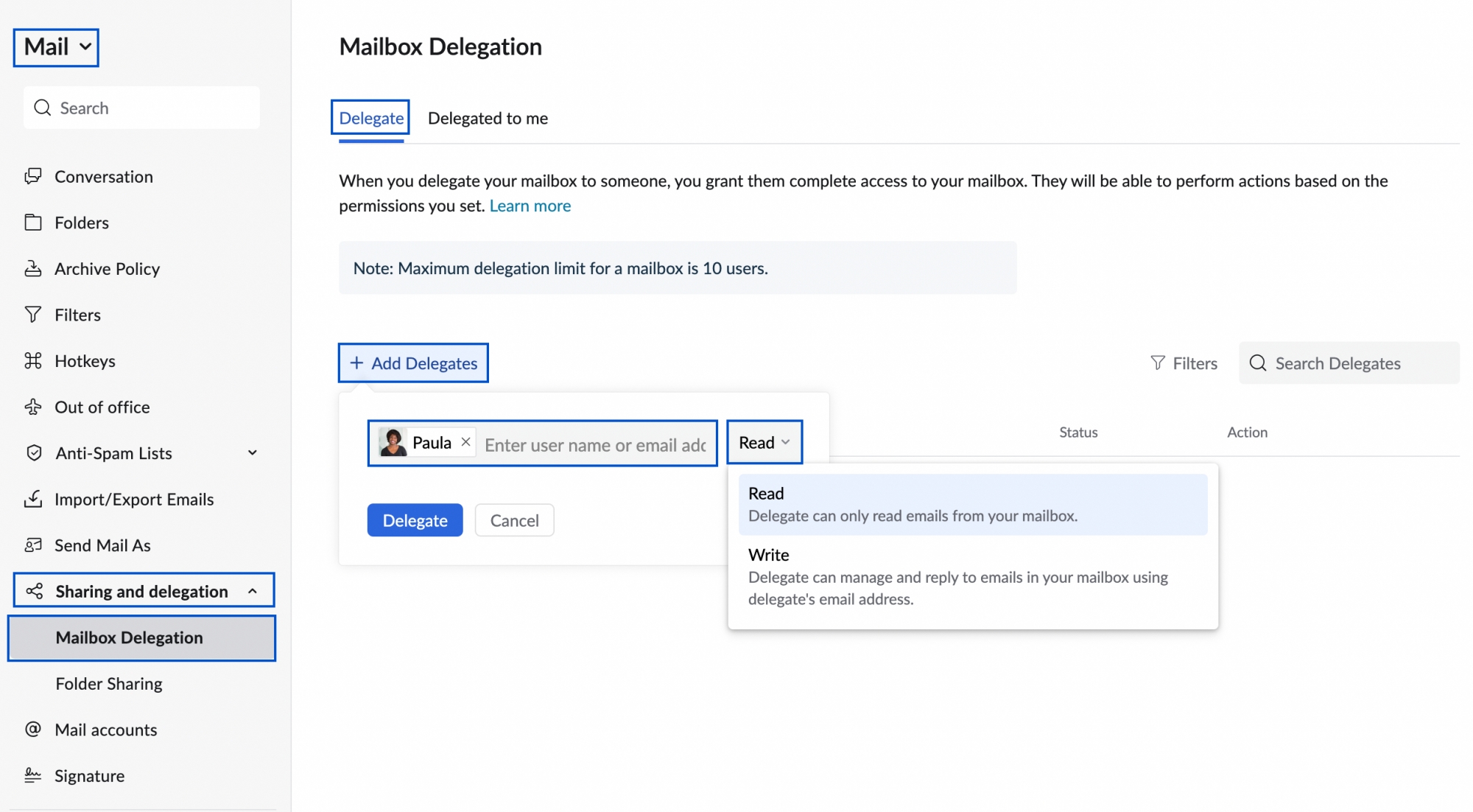Click the Filters funnel icon near search
Screen dimensions: 1473x812
point(1158,363)
